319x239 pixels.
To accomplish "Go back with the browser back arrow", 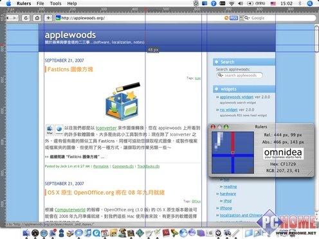I will coord(8,18).
